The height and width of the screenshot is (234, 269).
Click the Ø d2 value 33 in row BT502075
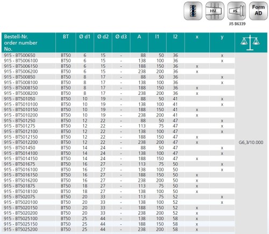point(103,197)
